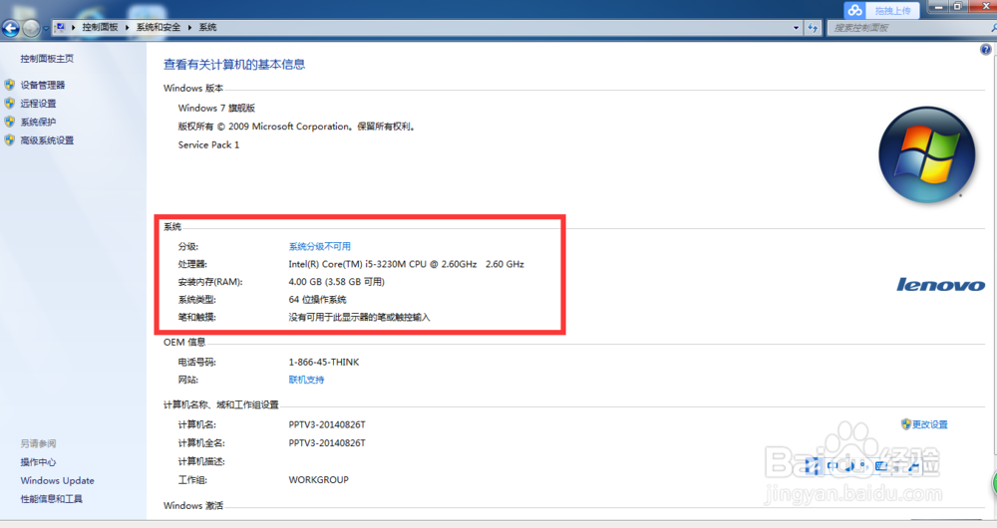Click the copyright line with Microsoft Corporation
The image size is (997, 528).
point(297,127)
